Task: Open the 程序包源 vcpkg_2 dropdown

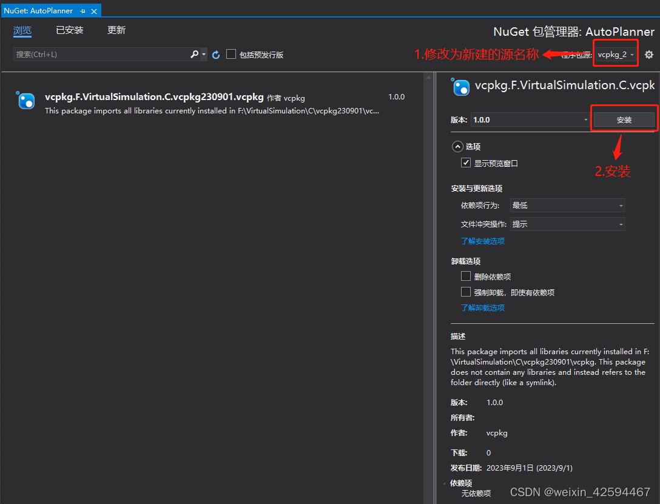Action: tap(615, 54)
